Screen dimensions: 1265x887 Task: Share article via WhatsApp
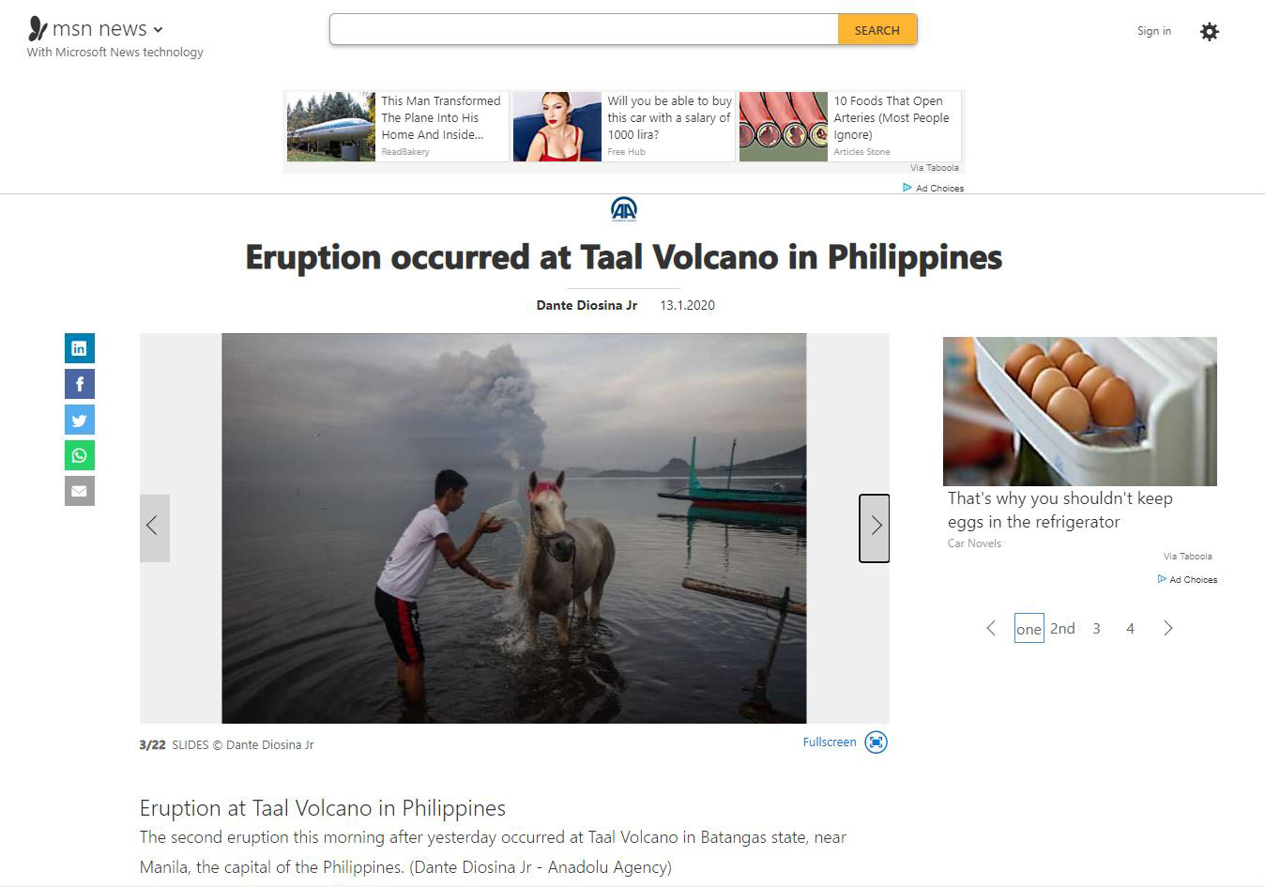click(80, 455)
